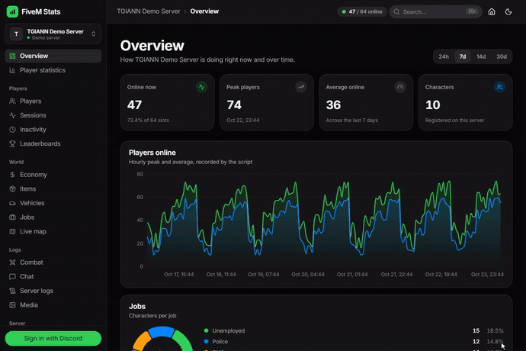Click the Overview breadcrumb text
Image resolution: width=526 pixels, height=351 pixels.
(204, 11)
